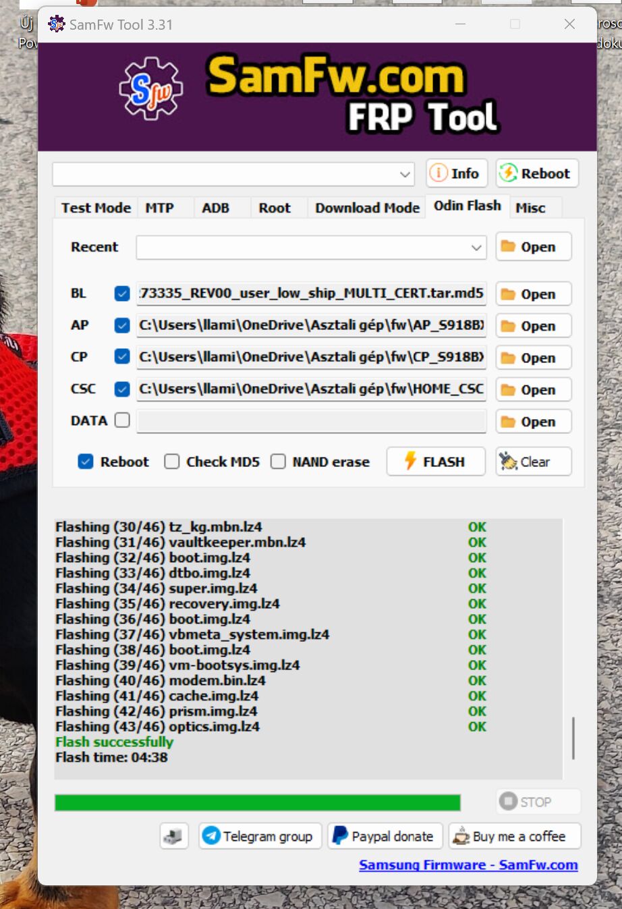622x909 pixels.
Task: Click the log panel scrollbar
Action: (573, 738)
